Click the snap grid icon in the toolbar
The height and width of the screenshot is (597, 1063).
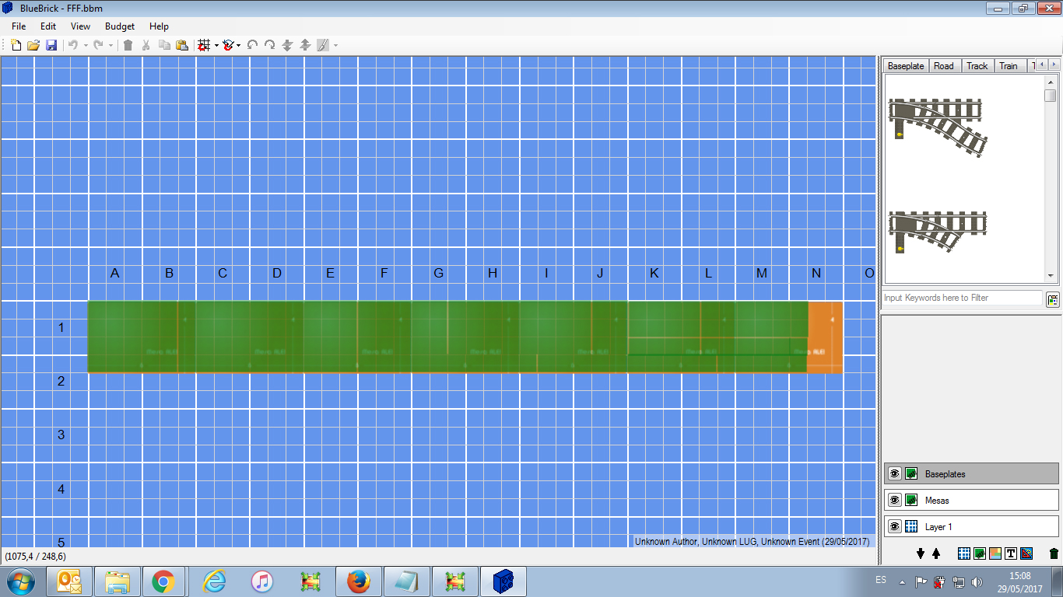(204, 45)
